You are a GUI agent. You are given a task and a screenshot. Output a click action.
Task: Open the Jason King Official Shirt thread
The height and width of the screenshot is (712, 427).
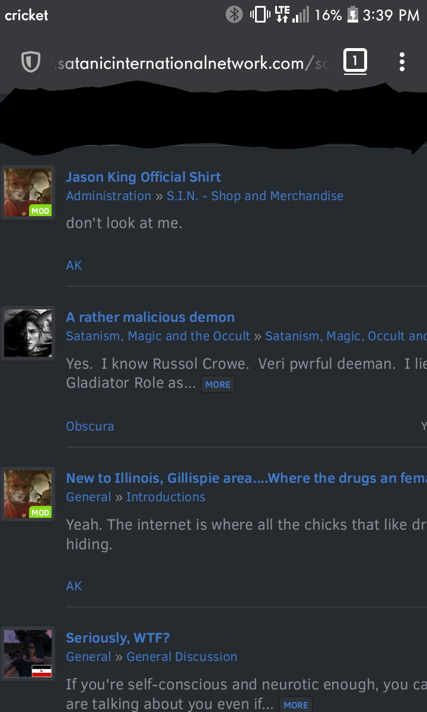pyautogui.click(x=144, y=176)
